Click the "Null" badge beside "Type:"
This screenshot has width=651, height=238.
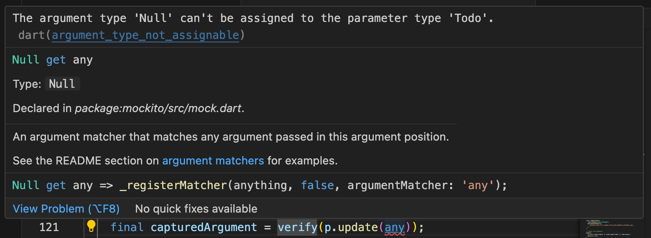62,84
